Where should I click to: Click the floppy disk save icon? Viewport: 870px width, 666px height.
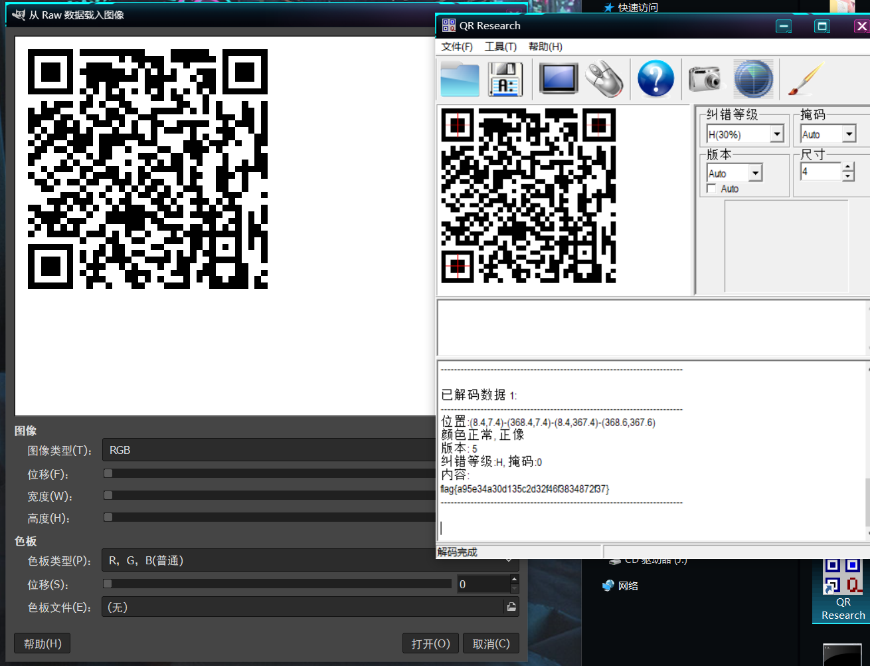click(x=505, y=79)
